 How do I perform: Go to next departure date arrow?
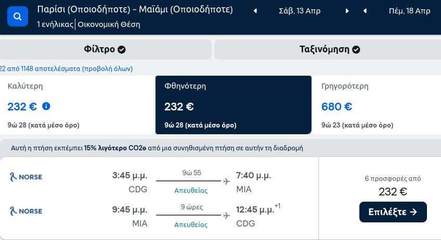tap(347, 11)
